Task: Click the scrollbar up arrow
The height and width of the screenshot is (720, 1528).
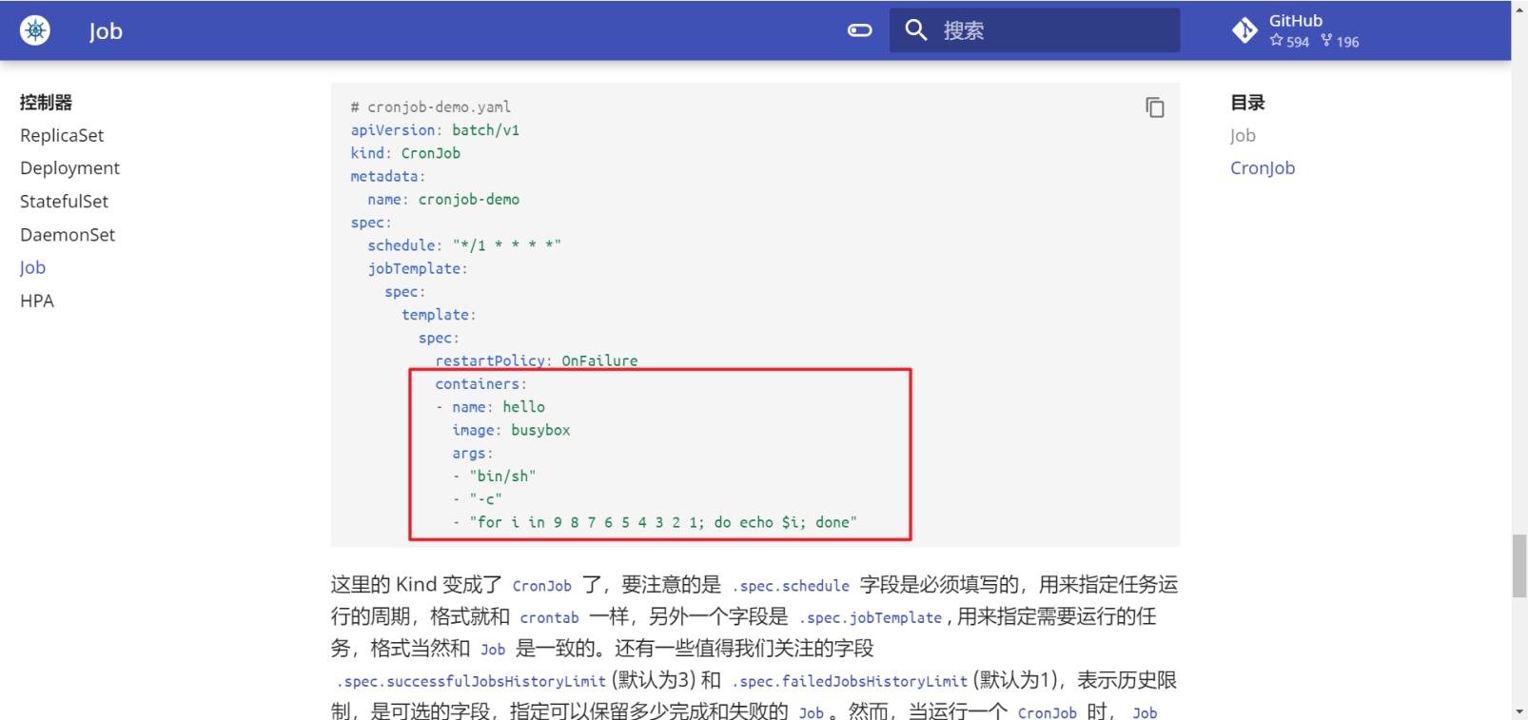Action: (1519, 8)
